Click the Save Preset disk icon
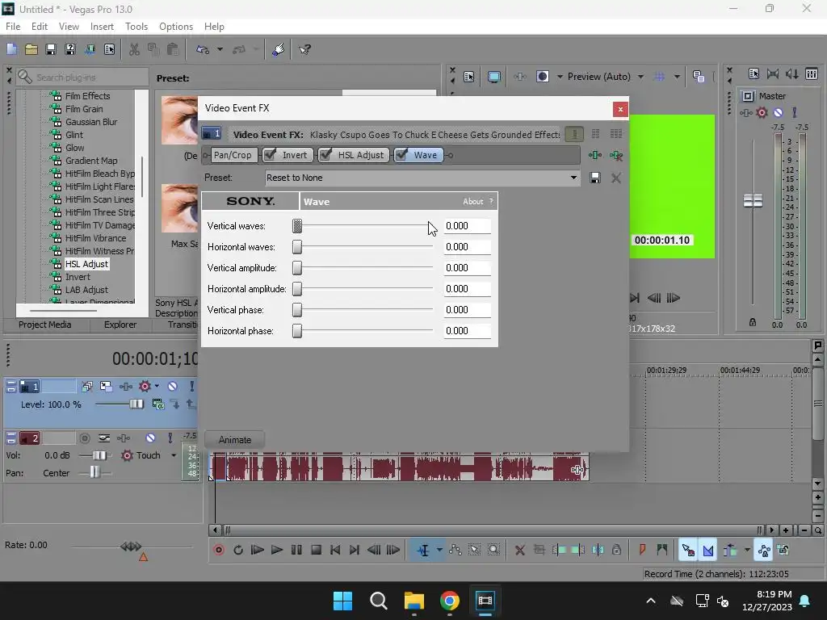This screenshot has height=620, width=827. [595, 178]
